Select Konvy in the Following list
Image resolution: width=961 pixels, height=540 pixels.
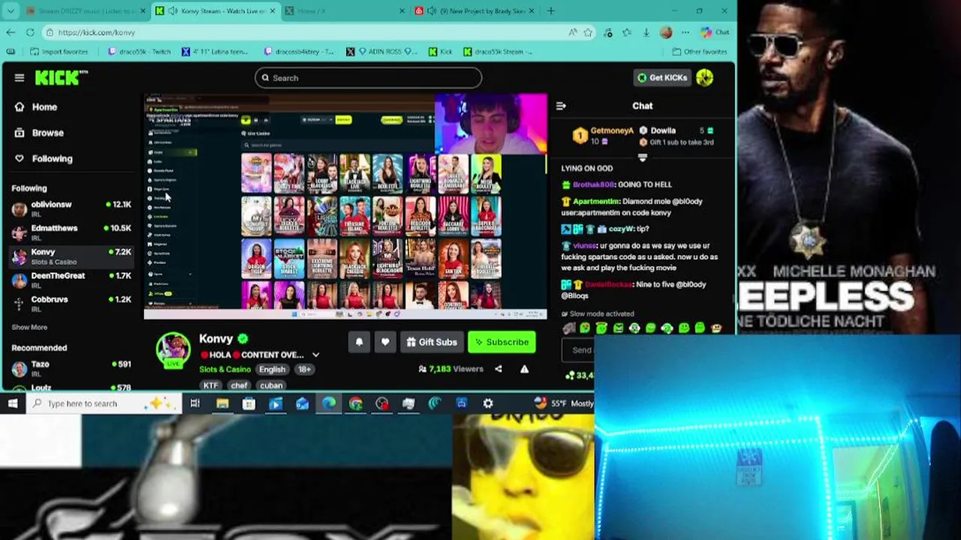pyautogui.click(x=71, y=256)
